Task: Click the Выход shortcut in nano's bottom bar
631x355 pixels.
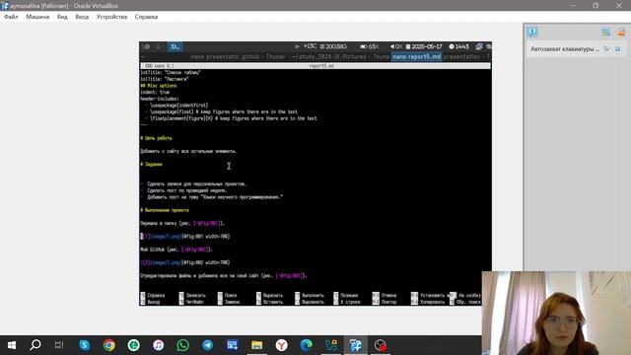Action: click(150, 302)
